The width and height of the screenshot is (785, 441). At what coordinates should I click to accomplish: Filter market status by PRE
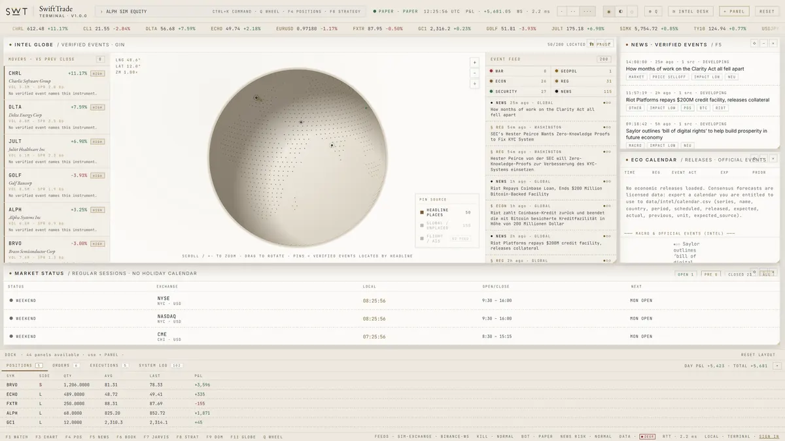point(711,274)
